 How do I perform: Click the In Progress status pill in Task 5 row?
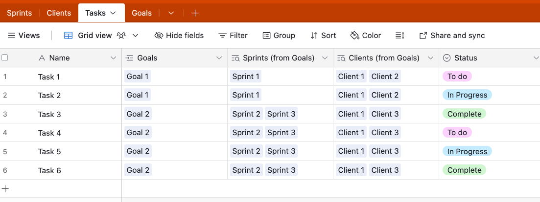[467, 151]
